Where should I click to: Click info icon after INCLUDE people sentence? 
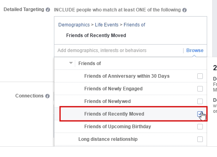(184, 10)
